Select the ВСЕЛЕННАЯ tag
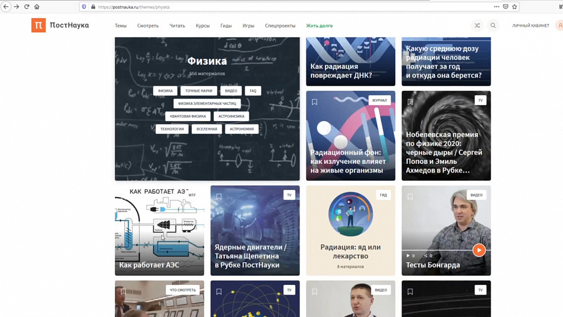Viewport: 563px width, 317px height. pyautogui.click(x=207, y=129)
